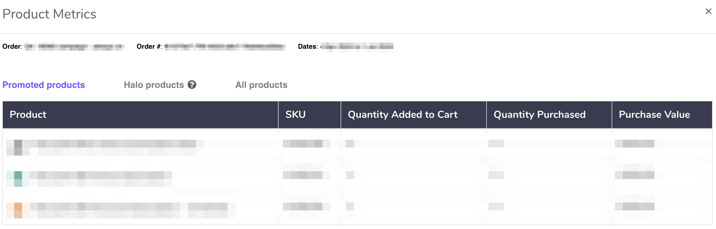Click the blurred Dates value
The height and width of the screenshot is (229, 716).
point(357,46)
